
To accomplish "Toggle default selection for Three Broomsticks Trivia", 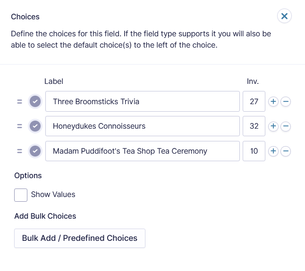I will (35, 101).
